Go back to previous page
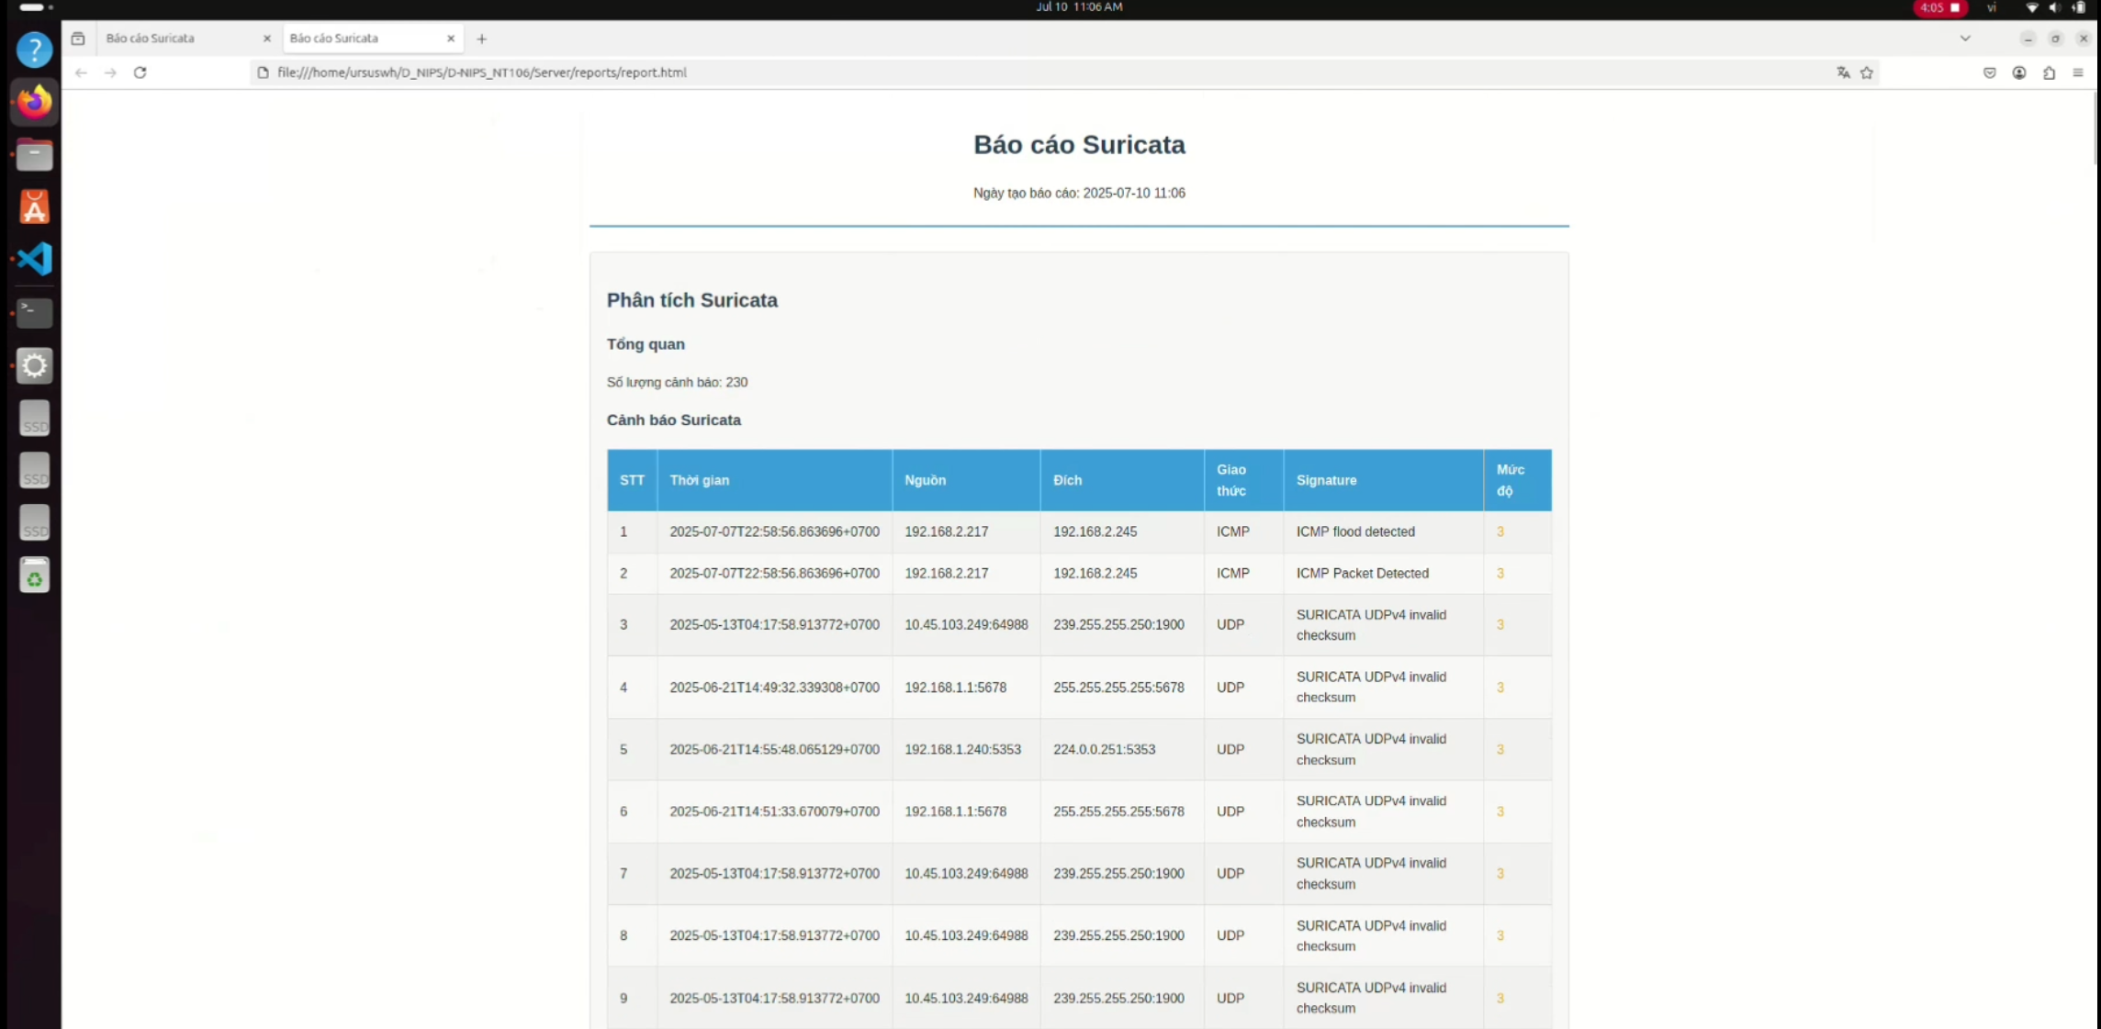Screen dimensions: 2101x1029 tap(81, 73)
